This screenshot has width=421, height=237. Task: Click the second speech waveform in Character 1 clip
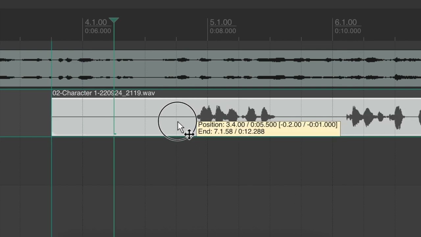[376, 117]
